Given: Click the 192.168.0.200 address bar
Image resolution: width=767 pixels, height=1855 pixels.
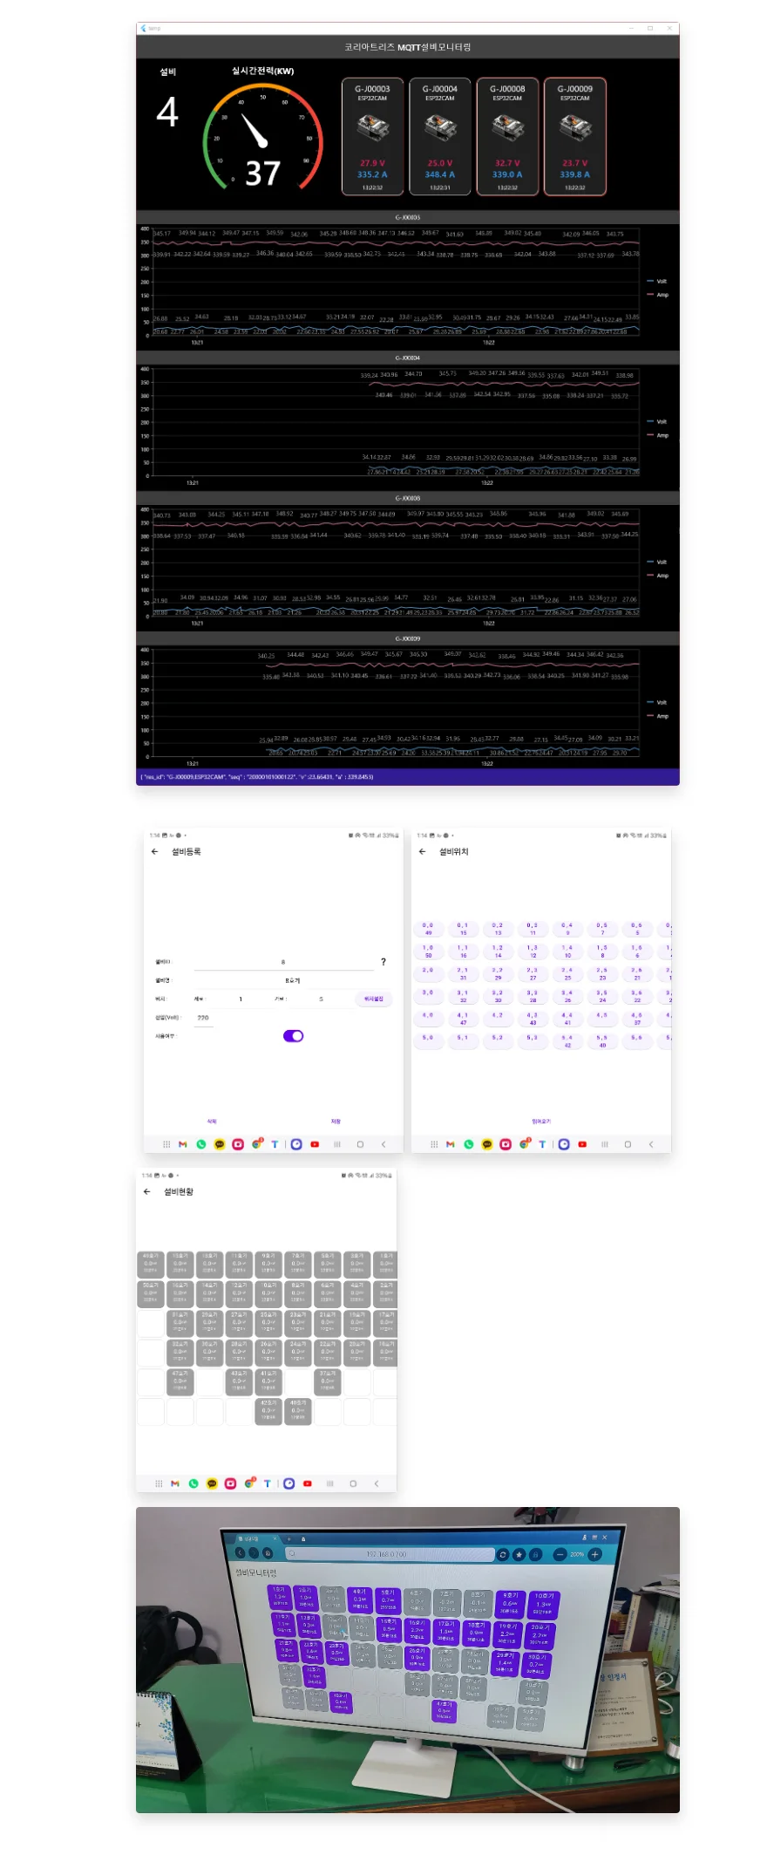Looking at the screenshot, I should 389,1554.
